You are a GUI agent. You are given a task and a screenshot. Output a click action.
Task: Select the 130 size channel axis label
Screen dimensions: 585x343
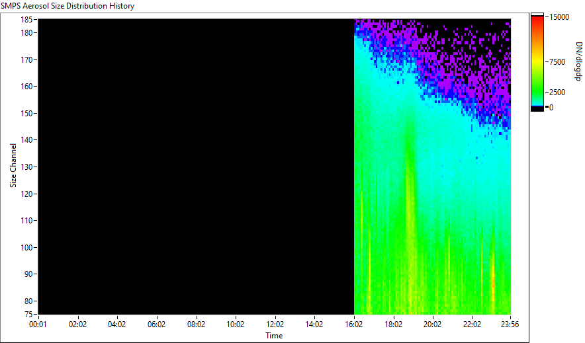point(26,167)
